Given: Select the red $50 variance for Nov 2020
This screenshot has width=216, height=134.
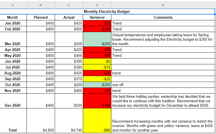Looking at the screenshot, I should pos(97,91).
